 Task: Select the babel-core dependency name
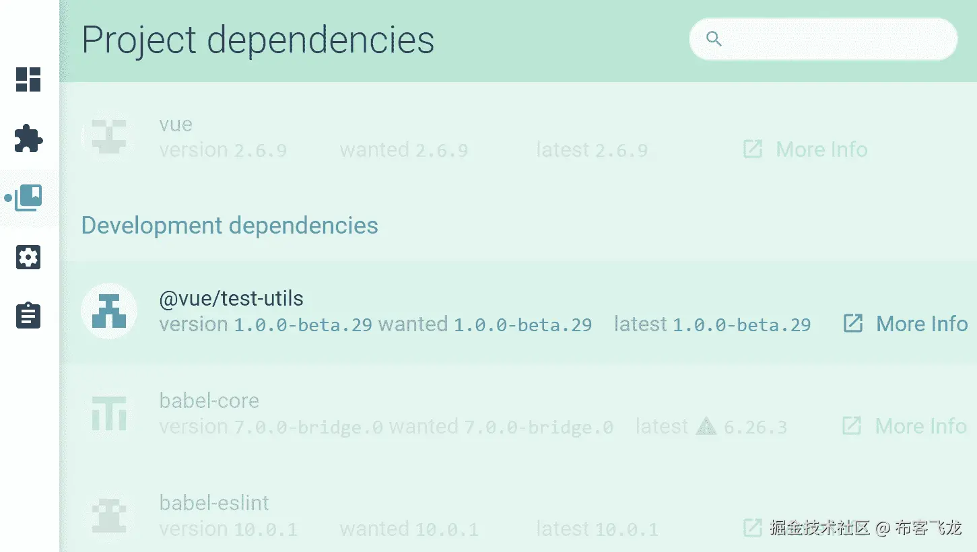click(x=209, y=401)
